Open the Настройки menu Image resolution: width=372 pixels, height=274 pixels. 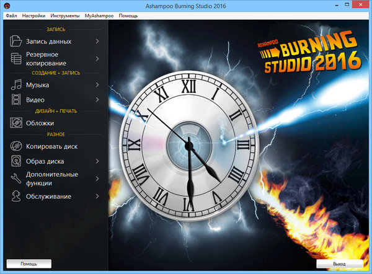coord(33,14)
